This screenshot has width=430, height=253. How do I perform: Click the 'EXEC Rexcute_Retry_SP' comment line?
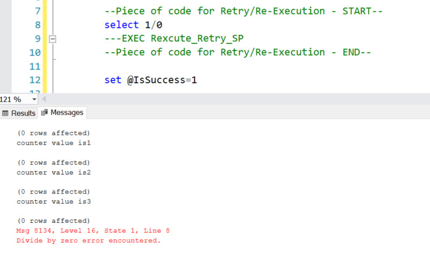178,39
